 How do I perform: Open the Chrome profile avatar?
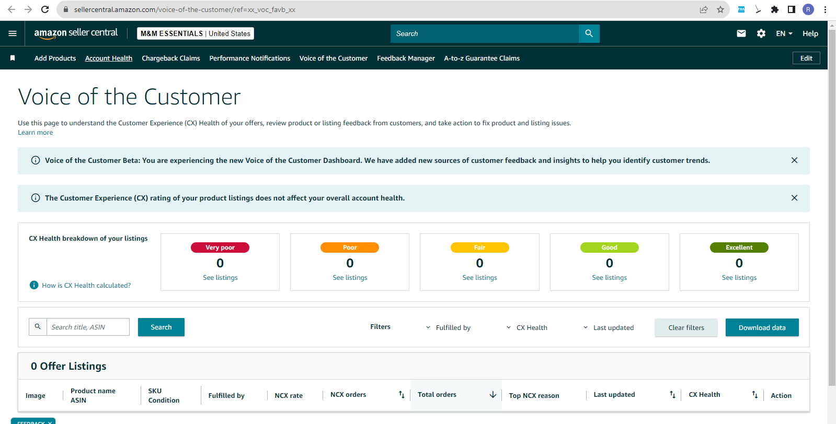click(808, 9)
